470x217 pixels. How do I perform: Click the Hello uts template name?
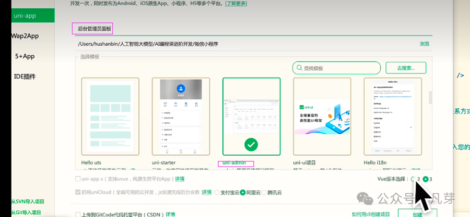(91, 163)
